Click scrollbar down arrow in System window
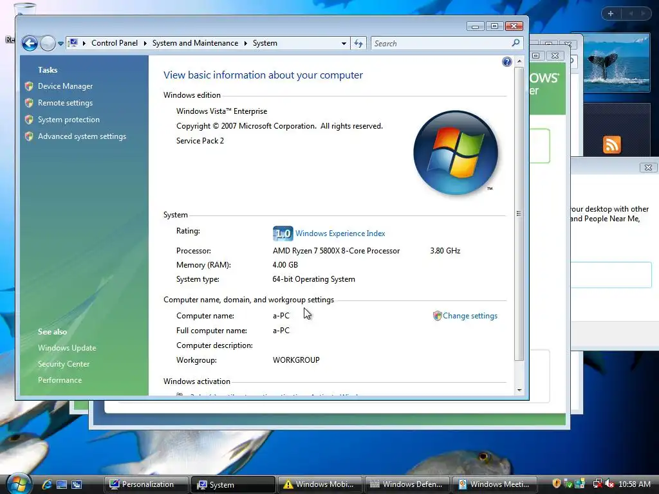The height and width of the screenshot is (494, 659). coord(519,390)
